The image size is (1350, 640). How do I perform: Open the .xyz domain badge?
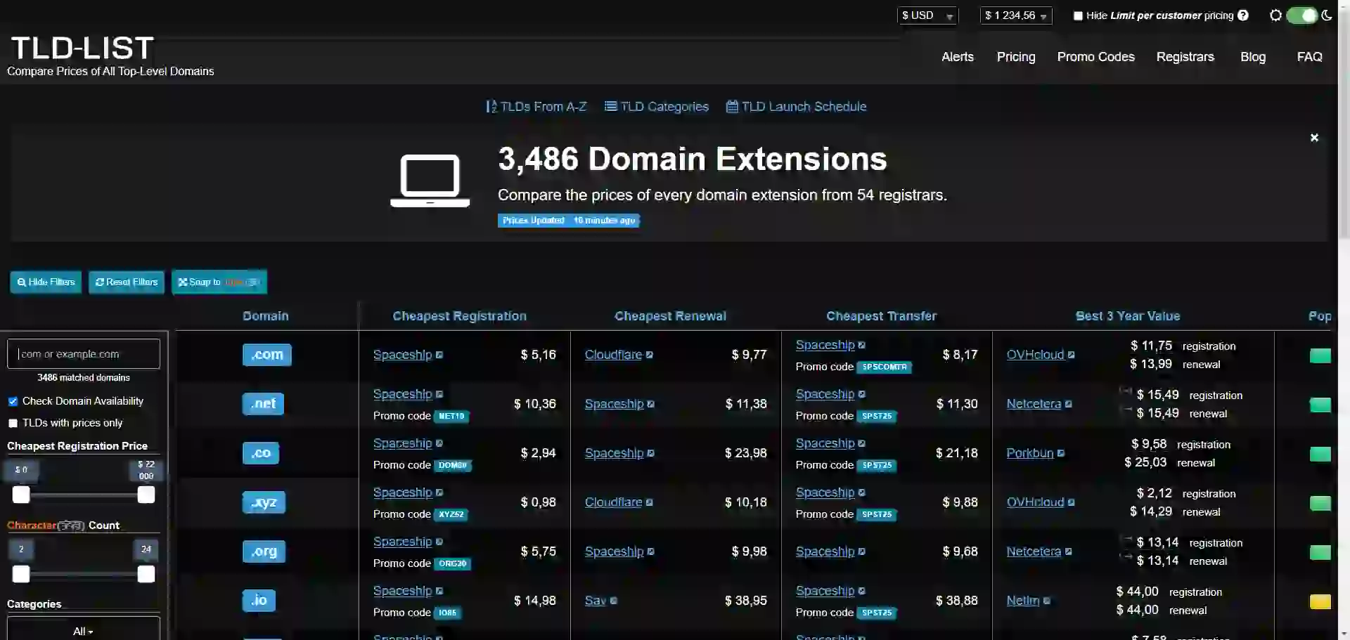(264, 502)
